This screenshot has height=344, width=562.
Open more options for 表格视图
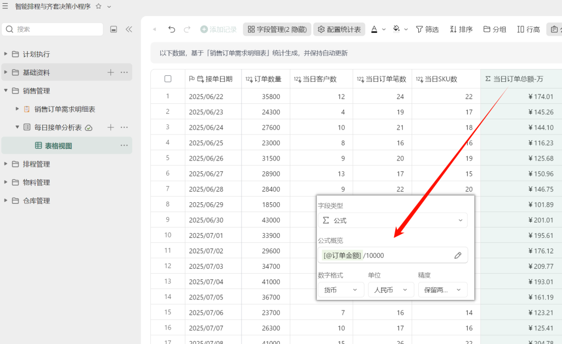(x=125, y=145)
